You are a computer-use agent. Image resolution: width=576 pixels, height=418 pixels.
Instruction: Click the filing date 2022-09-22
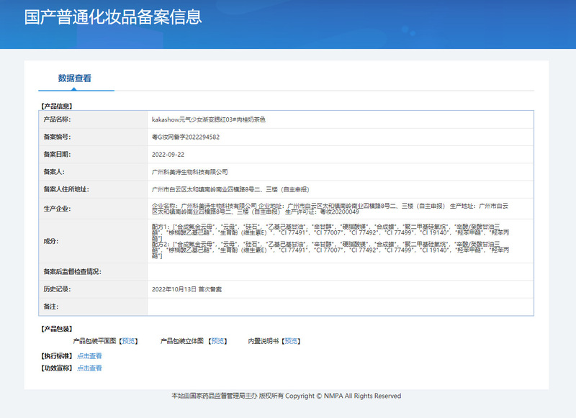168,155
